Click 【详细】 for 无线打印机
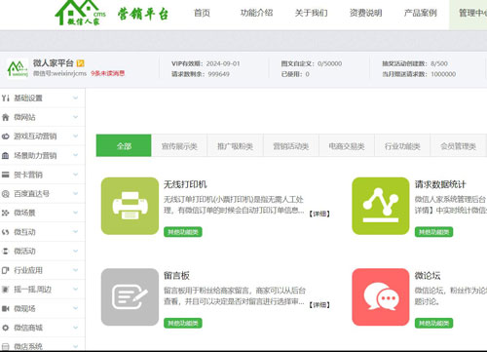This screenshot has width=487, height=352. [319, 214]
